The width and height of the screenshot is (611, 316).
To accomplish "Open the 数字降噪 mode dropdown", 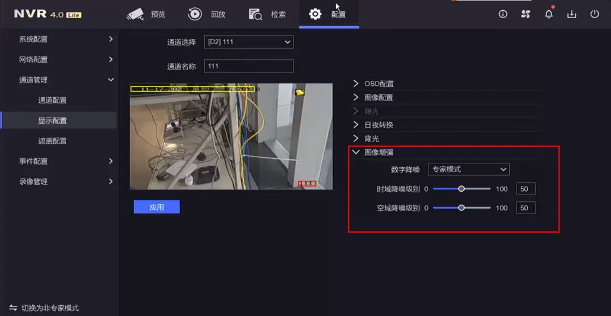I will 468,169.
